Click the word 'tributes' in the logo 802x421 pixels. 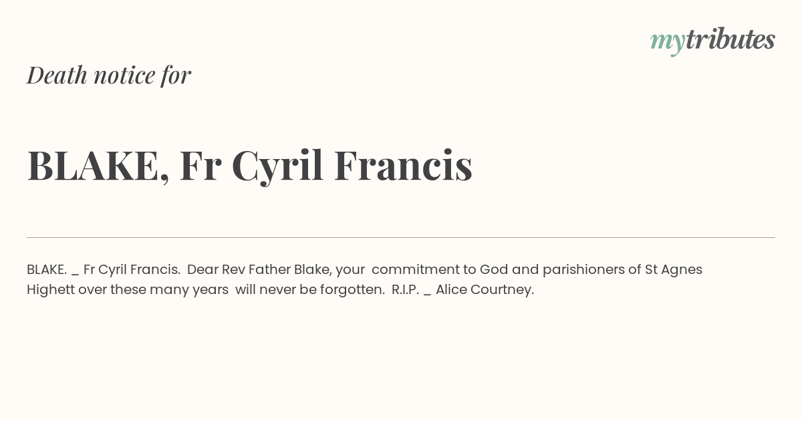tap(730, 39)
